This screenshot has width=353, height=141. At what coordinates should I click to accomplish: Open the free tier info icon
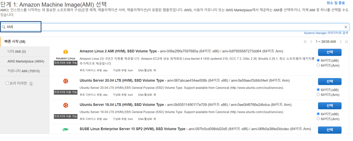tap(31, 84)
